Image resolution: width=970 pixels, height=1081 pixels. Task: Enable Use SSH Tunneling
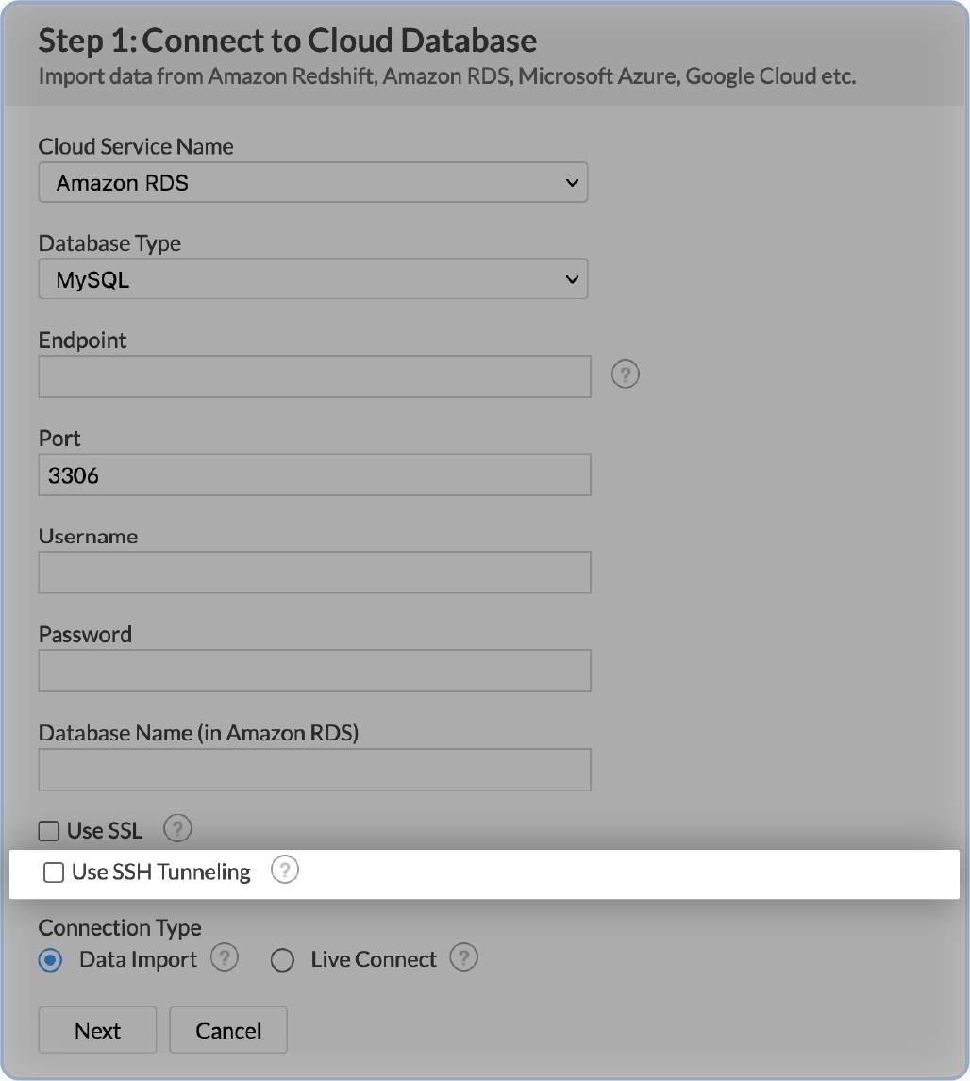pyautogui.click(x=54, y=872)
